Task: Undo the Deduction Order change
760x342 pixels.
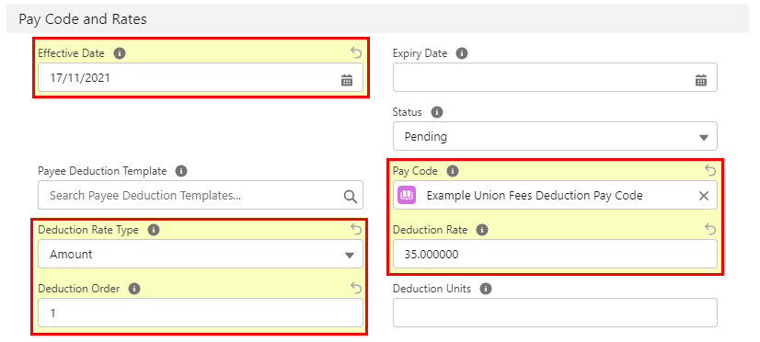Action: coord(356,288)
